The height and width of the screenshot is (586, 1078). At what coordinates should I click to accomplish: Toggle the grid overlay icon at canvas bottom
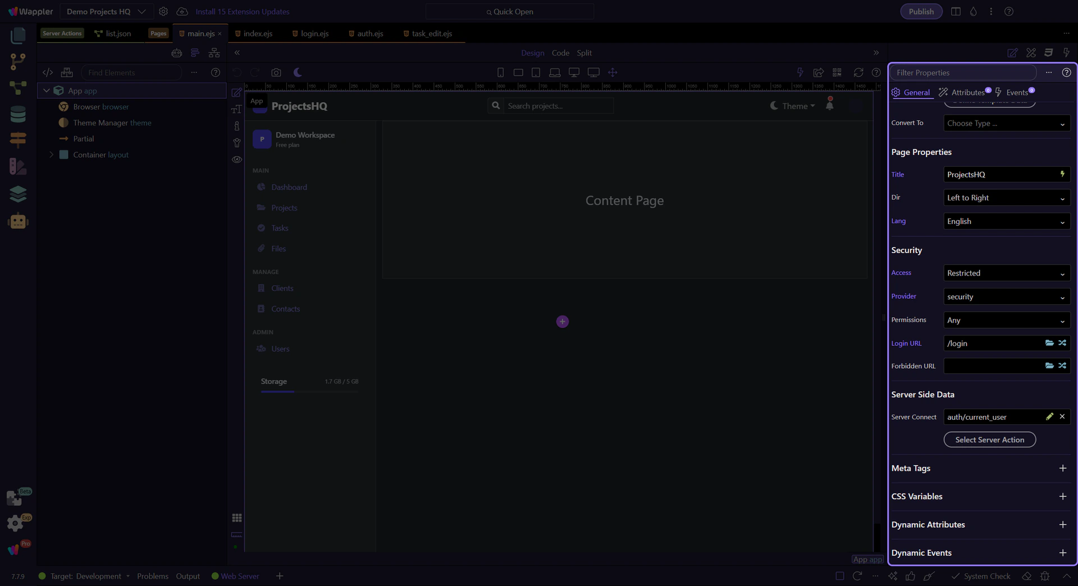(237, 518)
